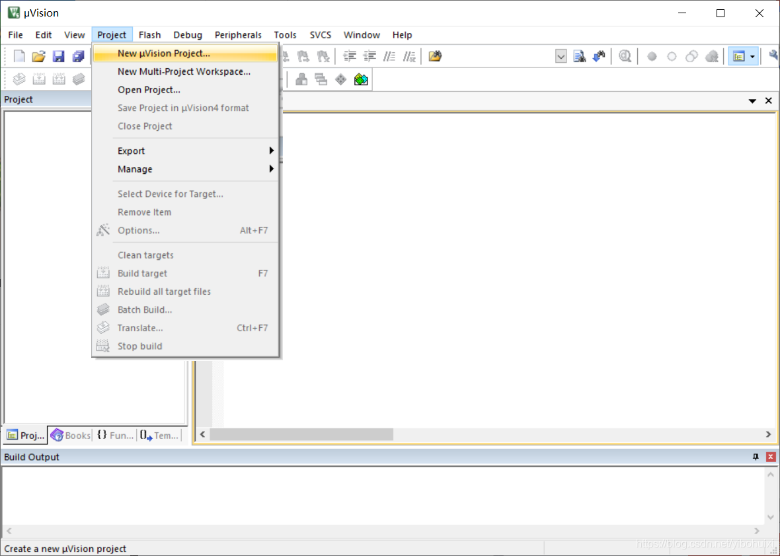Open the Debug menu

188,35
